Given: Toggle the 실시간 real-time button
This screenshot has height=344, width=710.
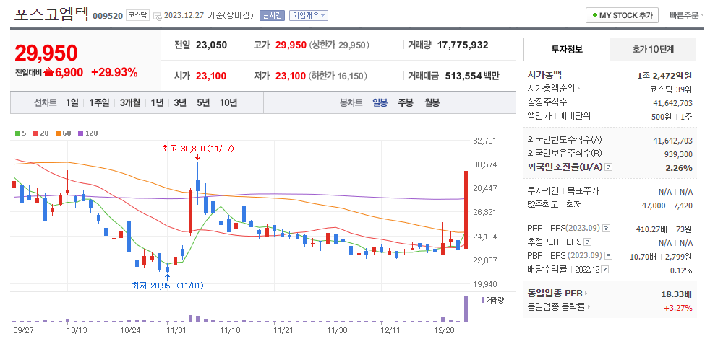Looking at the screenshot, I should point(272,16).
